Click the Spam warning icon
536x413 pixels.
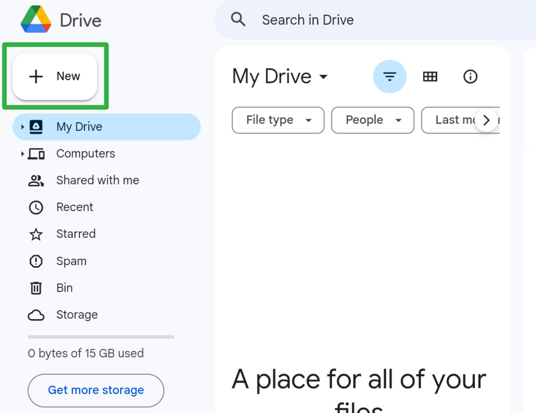(36, 261)
